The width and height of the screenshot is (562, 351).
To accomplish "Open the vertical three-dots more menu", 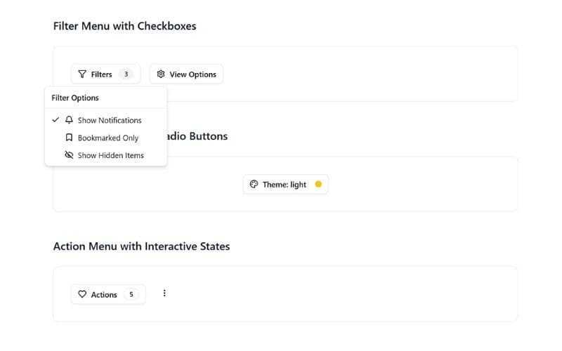I will pos(164,293).
